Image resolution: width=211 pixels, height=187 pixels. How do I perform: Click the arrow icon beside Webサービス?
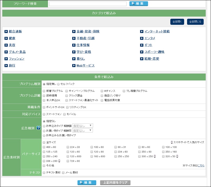(74, 65)
